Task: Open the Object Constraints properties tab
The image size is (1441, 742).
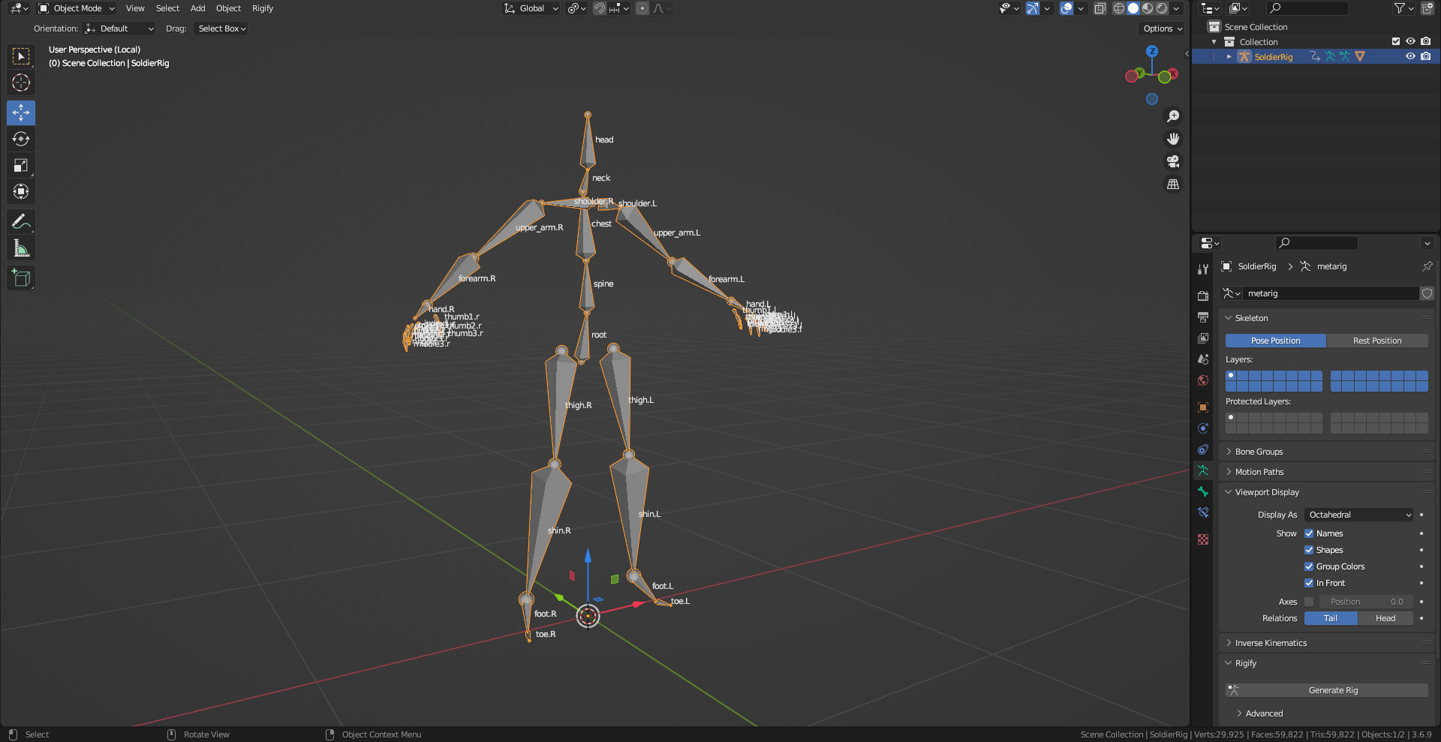Action: (1203, 449)
